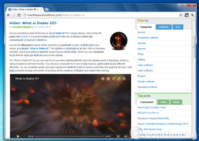The height and width of the screenshot is (141, 199).
Task: Open the Games category
Action: pos(141,32)
